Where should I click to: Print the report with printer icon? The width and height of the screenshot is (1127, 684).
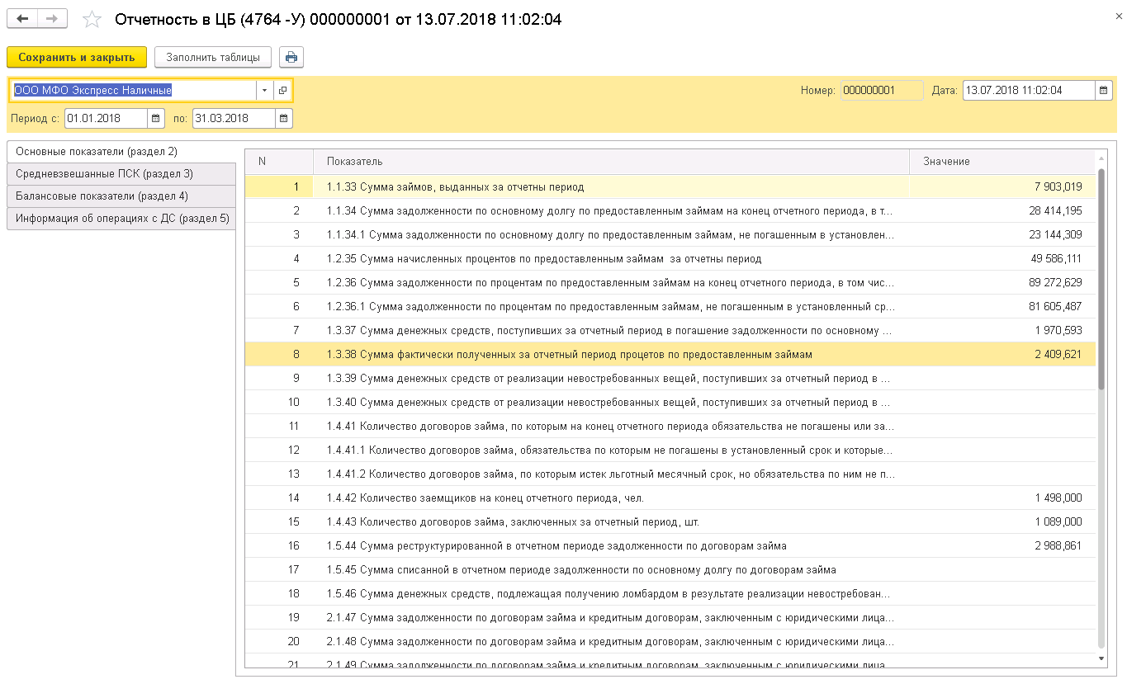click(291, 57)
